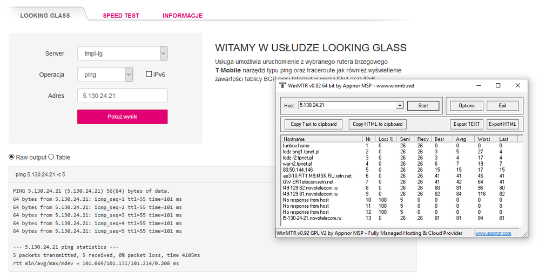The image size is (539, 278).
Task: Expand the Serwer dropdown
Action: tap(163, 53)
